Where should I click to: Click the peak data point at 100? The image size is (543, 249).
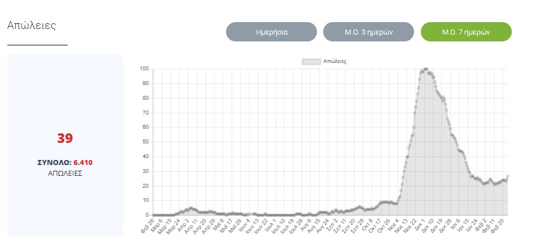[x=425, y=69]
